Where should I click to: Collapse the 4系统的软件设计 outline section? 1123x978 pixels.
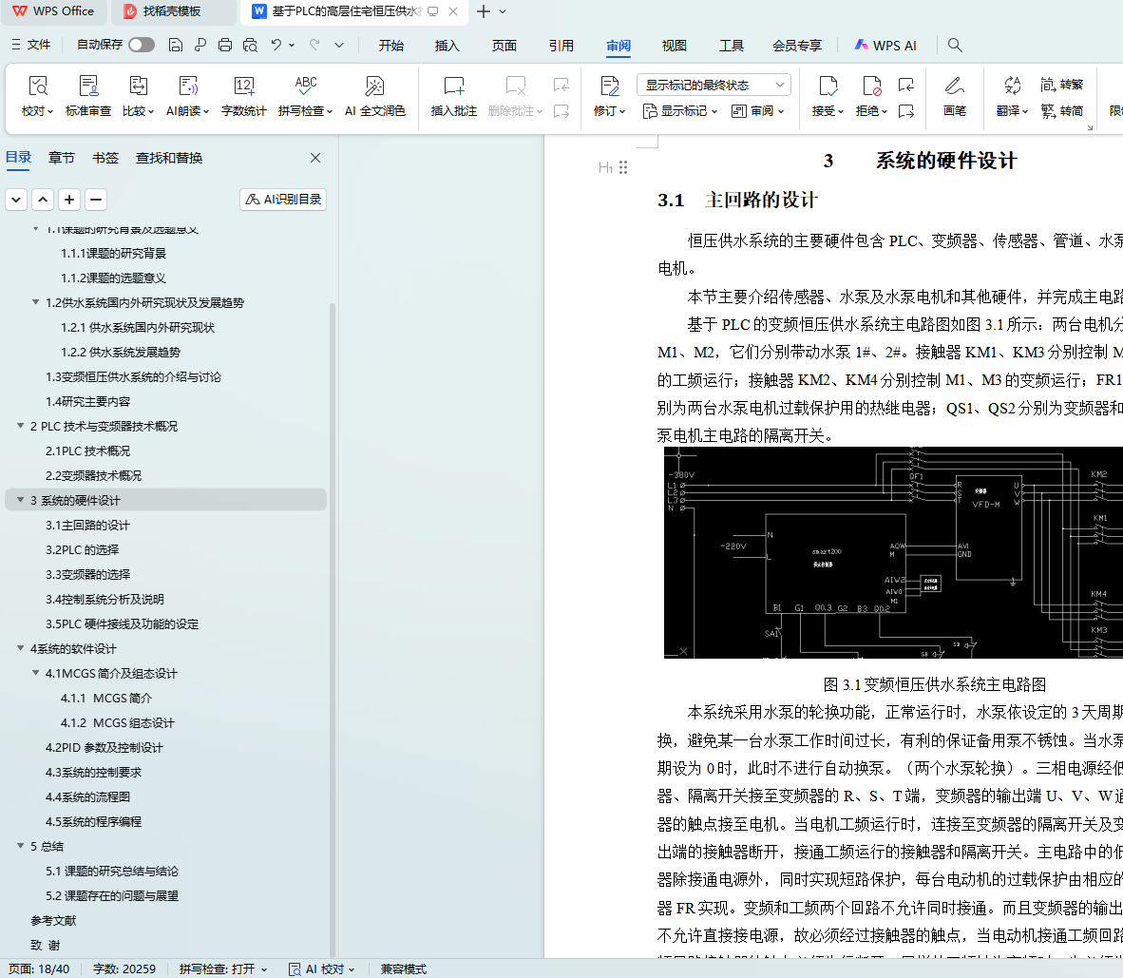pyautogui.click(x=21, y=648)
